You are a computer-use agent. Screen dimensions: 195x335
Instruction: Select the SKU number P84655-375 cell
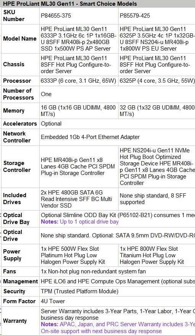[x=79, y=16]
